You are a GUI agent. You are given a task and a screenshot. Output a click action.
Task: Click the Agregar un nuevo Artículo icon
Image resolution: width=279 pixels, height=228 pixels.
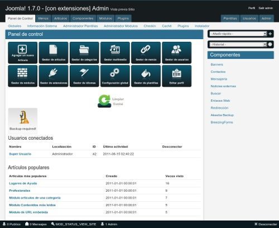[22, 53]
